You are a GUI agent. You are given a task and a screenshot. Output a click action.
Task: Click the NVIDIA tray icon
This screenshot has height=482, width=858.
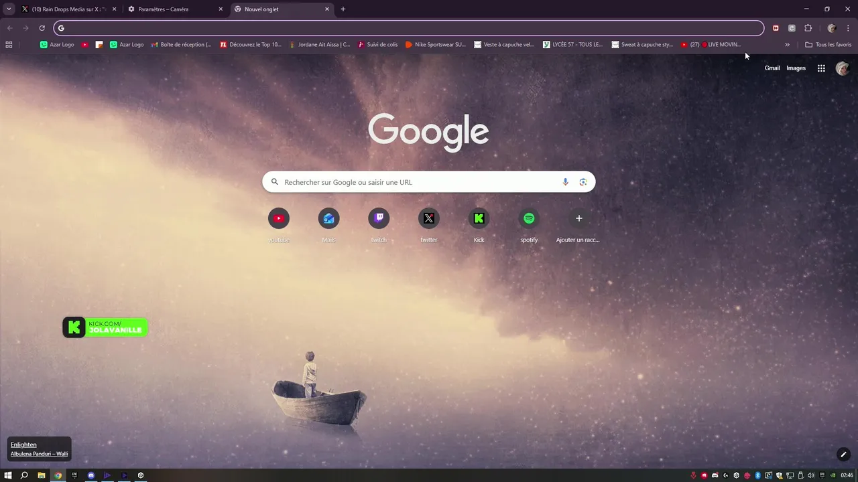833,475
